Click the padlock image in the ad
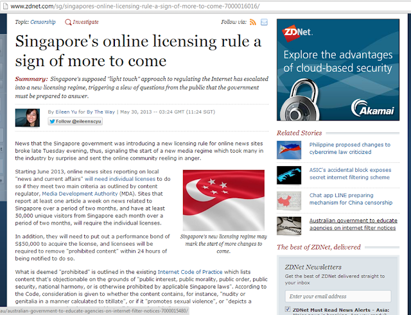The width and height of the screenshot is (411, 315). click(x=299, y=101)
